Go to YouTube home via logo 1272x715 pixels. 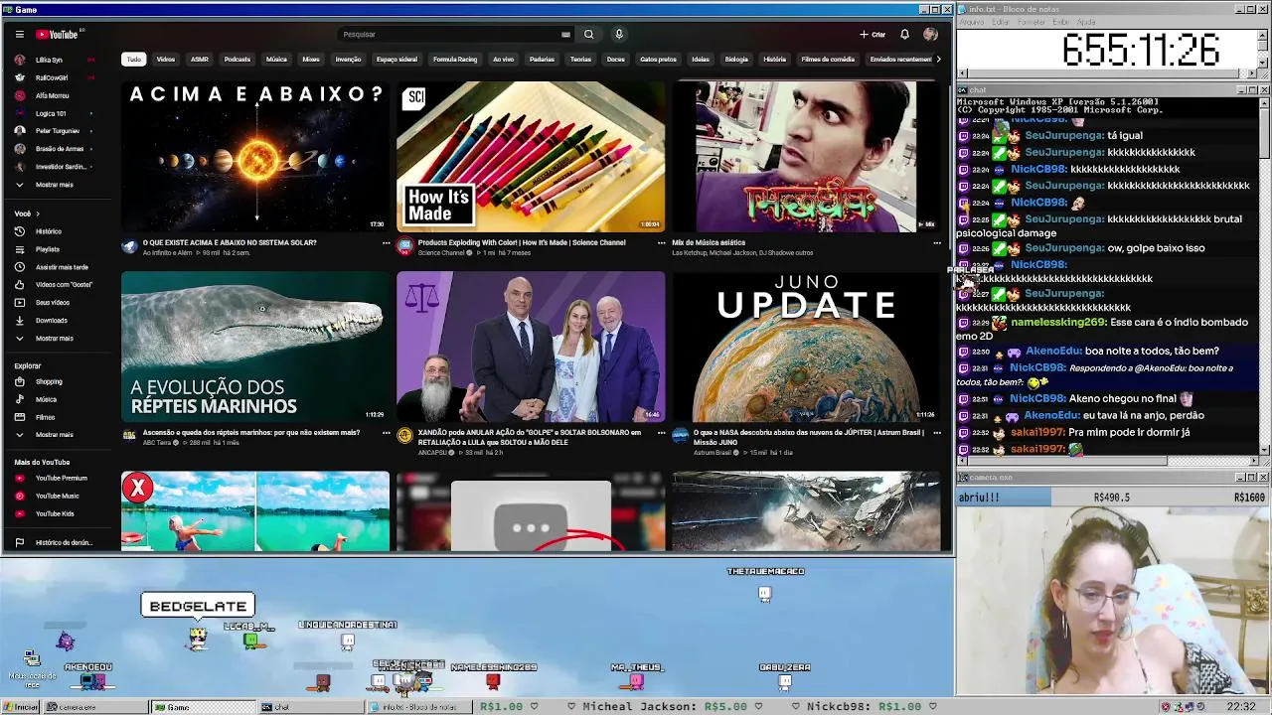coord(58,34)
